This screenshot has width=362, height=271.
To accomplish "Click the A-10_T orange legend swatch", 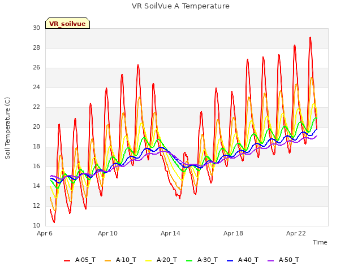I will (x=107, y=261).
